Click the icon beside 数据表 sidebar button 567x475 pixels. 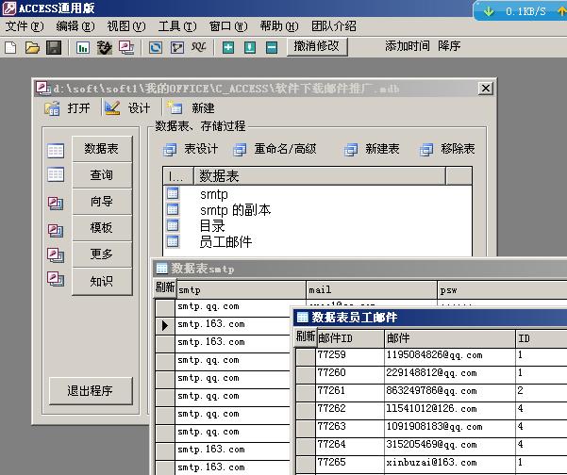[x=56, y=151]
